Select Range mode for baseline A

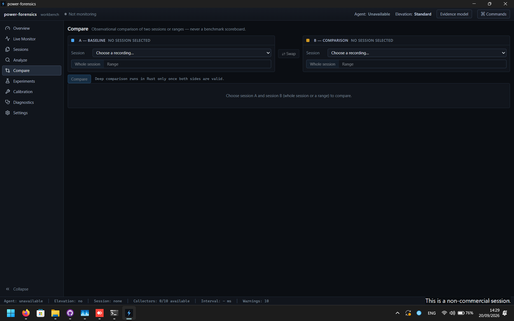point(113,64)
